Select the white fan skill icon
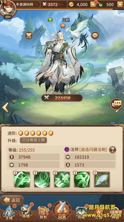 point(102,180)
